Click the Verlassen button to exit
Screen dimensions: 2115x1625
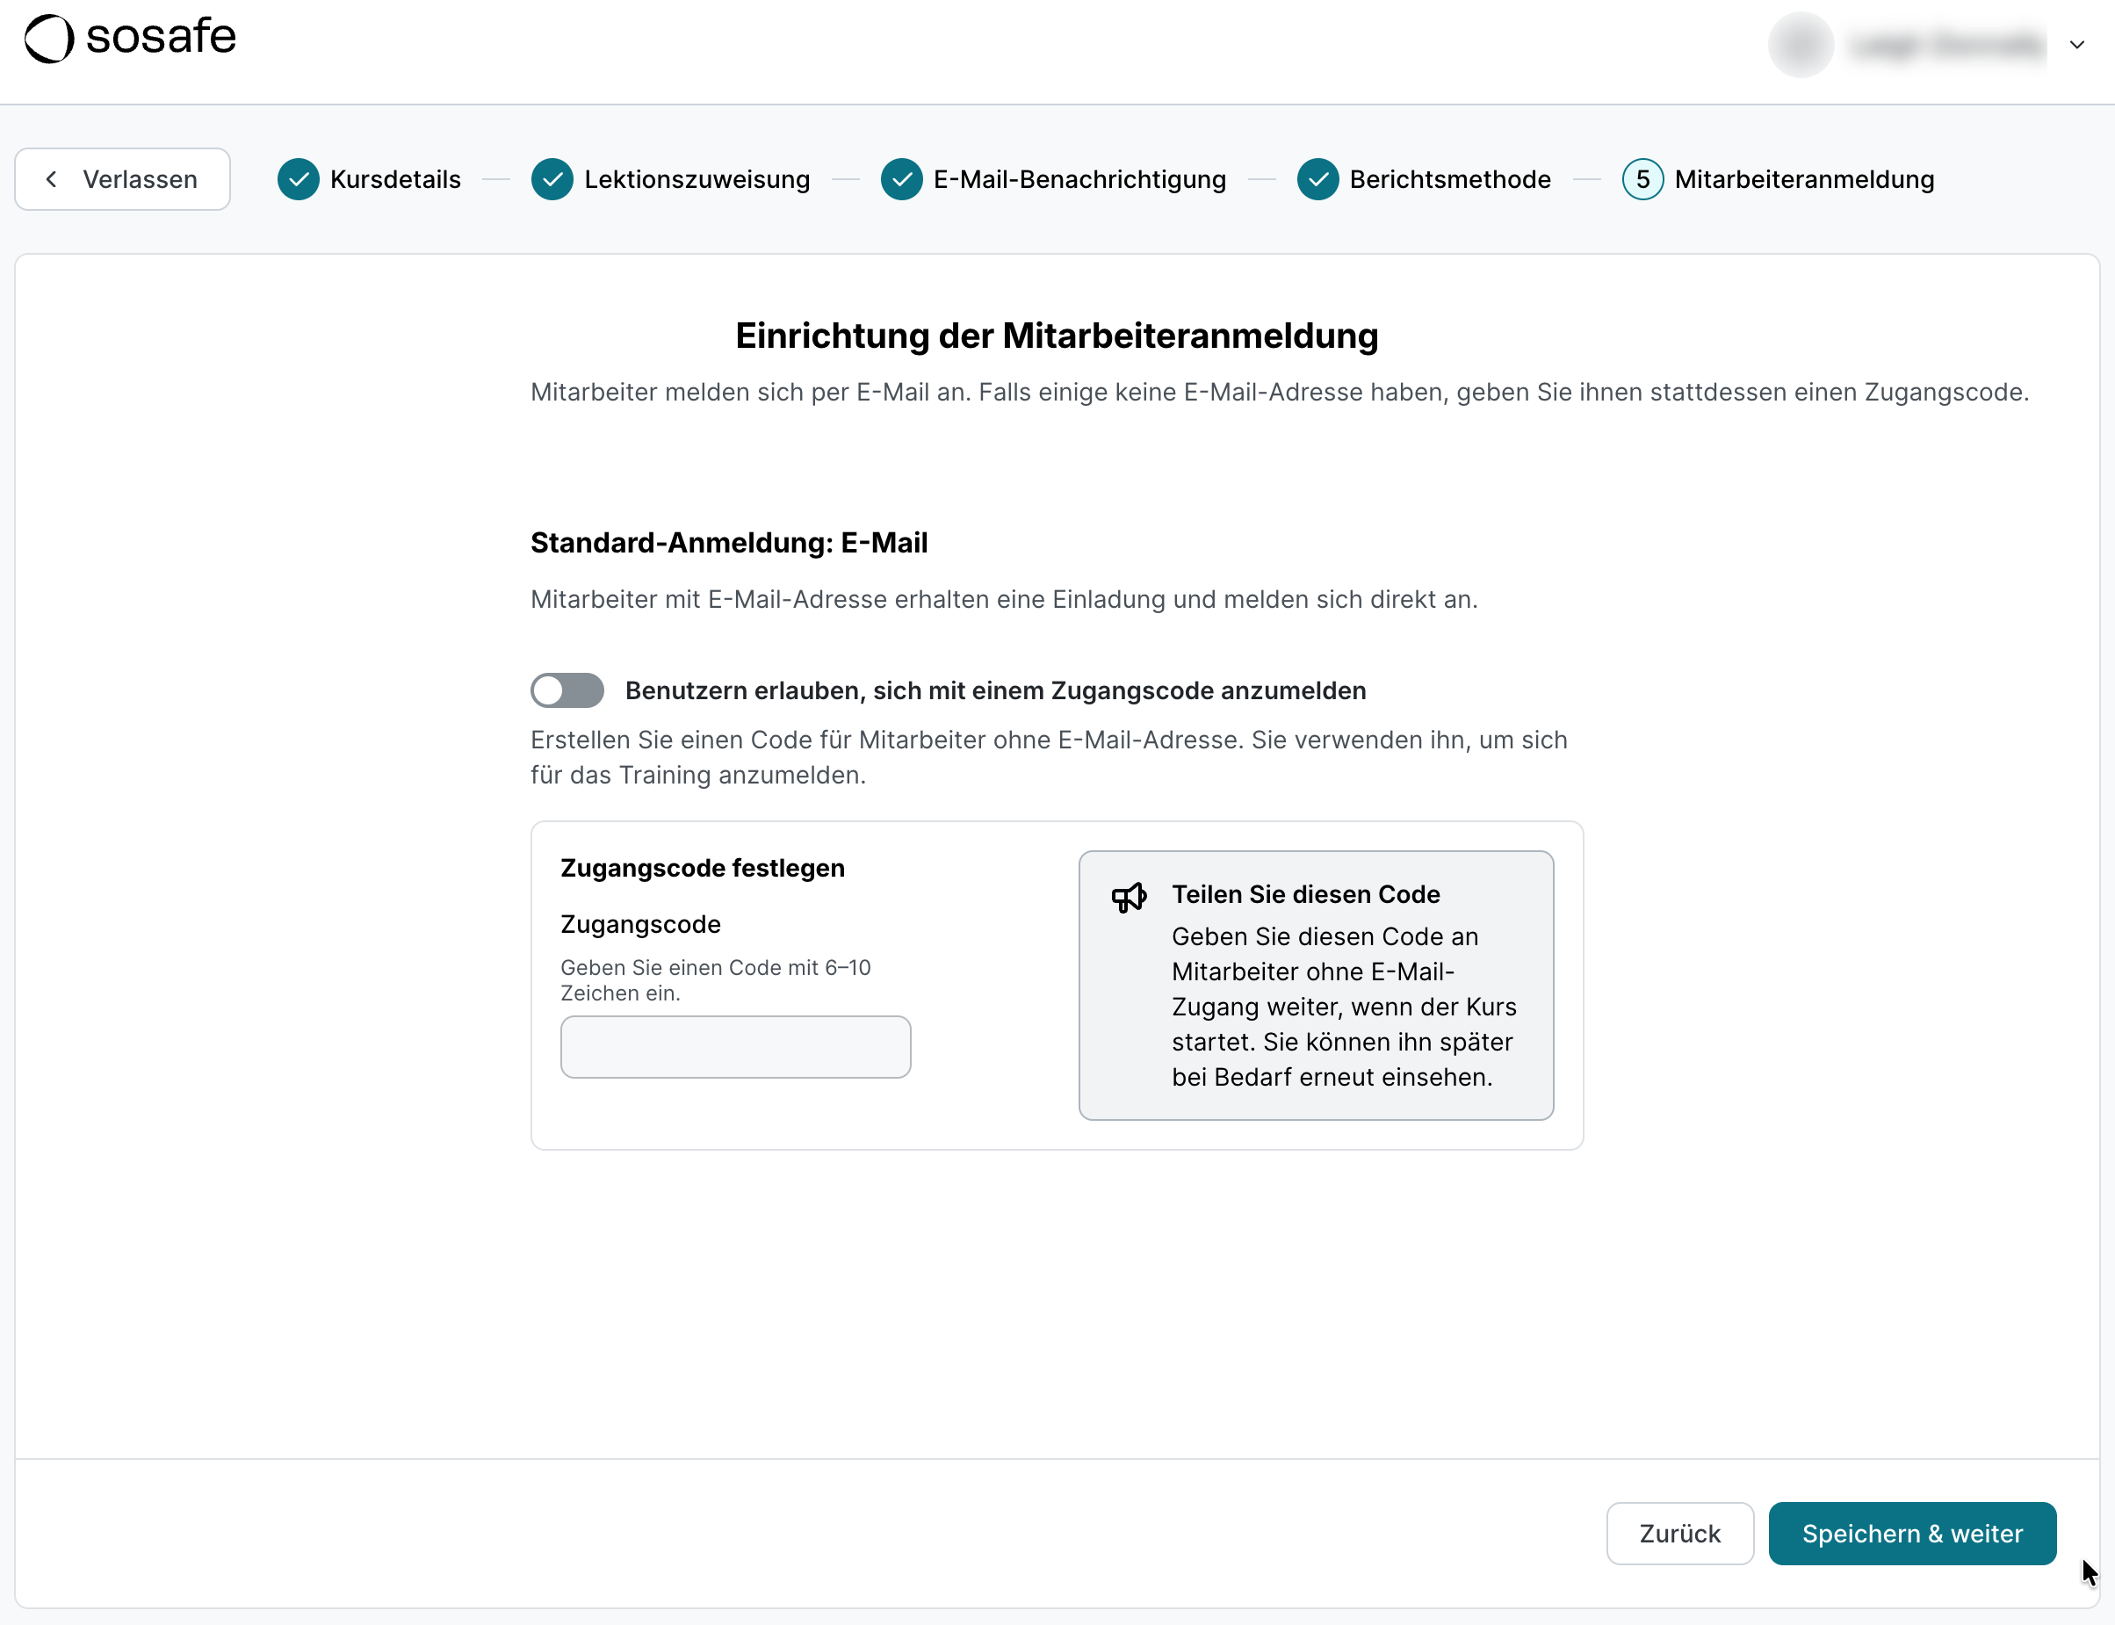click(122, 179)
